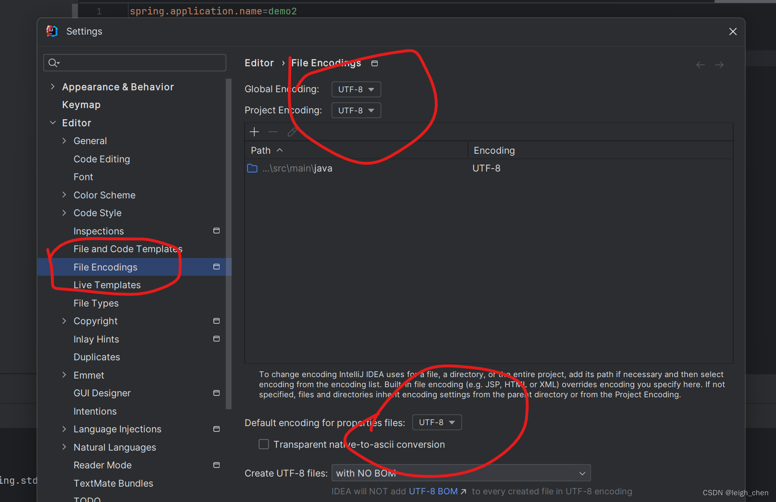Open Code Editing settings page
Viewport: 776px width, 502px height.
101,159
